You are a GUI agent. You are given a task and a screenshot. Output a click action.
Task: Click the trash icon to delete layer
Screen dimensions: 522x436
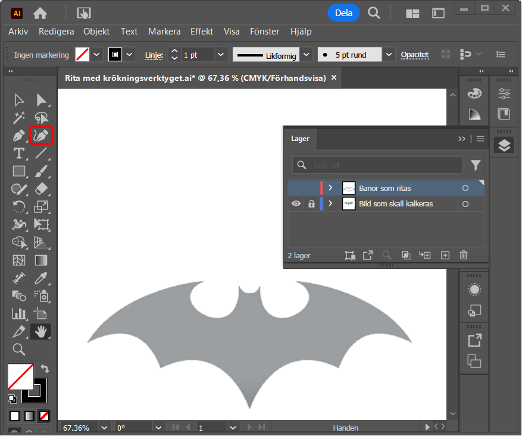464,255
